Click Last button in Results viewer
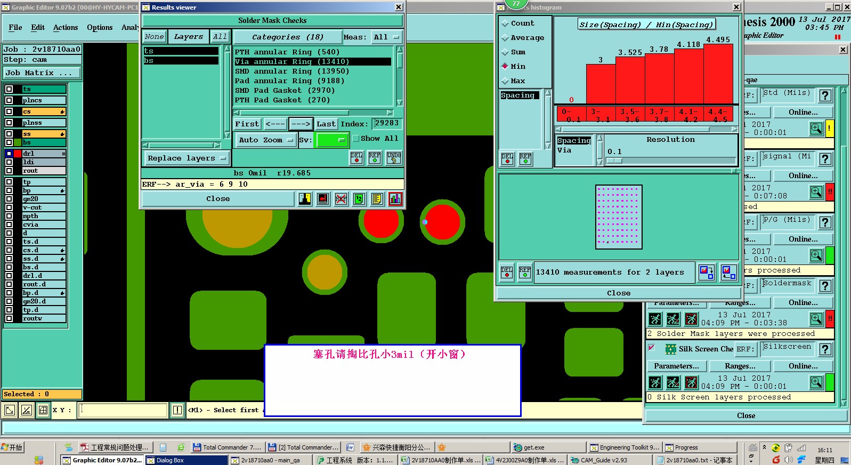 click(326, 124)
